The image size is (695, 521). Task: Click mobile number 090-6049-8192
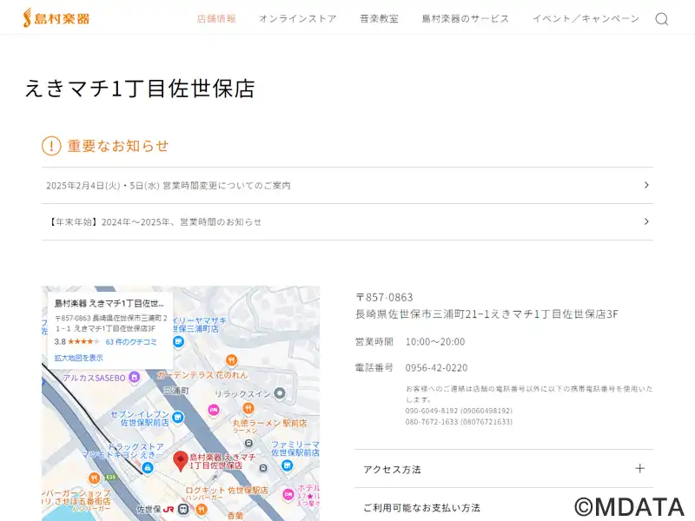[459, 411]
